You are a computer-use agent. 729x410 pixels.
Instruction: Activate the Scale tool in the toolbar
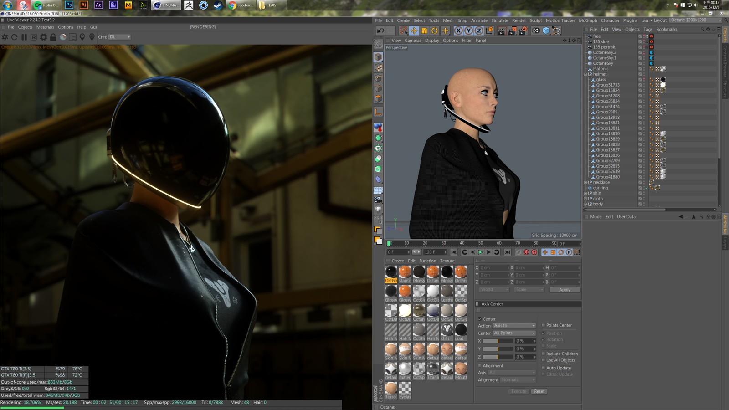pyautogui.click(x=424, y=31)
